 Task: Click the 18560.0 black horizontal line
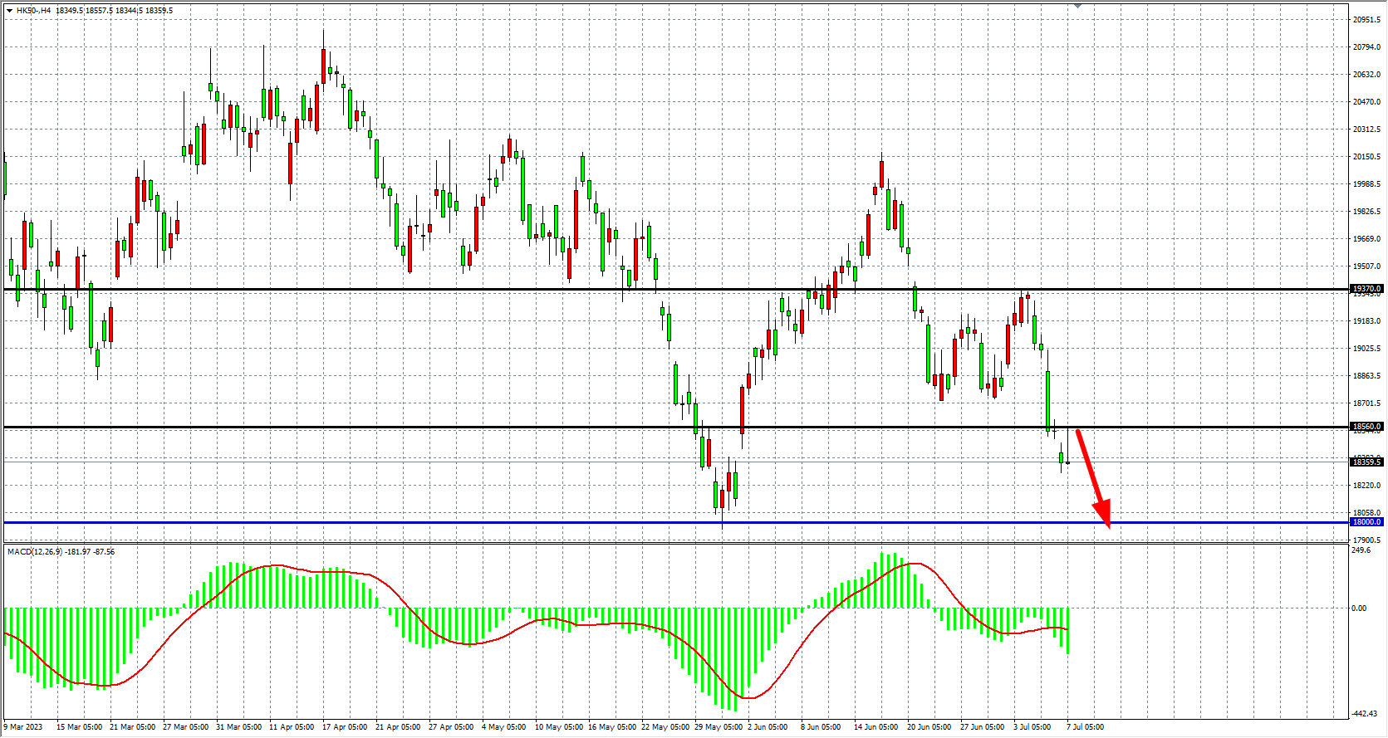pyautogui.click(x=498, y=427)
